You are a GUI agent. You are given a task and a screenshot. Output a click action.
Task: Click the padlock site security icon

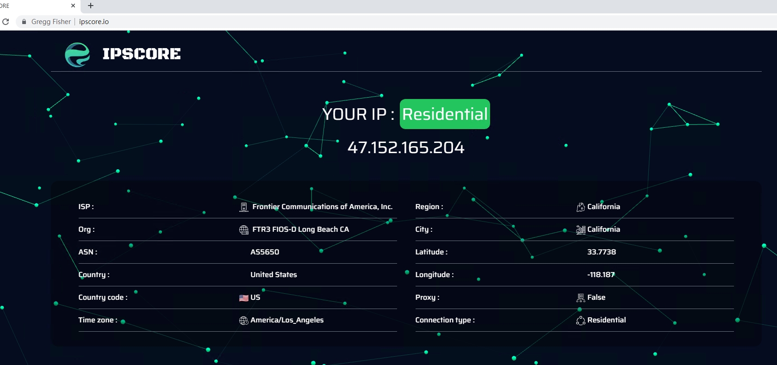point(24,22)
